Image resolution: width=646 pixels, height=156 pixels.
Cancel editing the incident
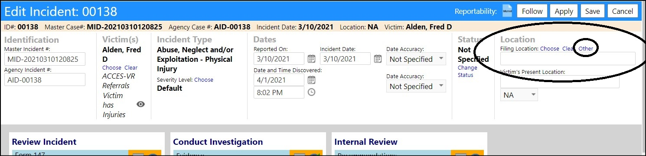point(623,11)
